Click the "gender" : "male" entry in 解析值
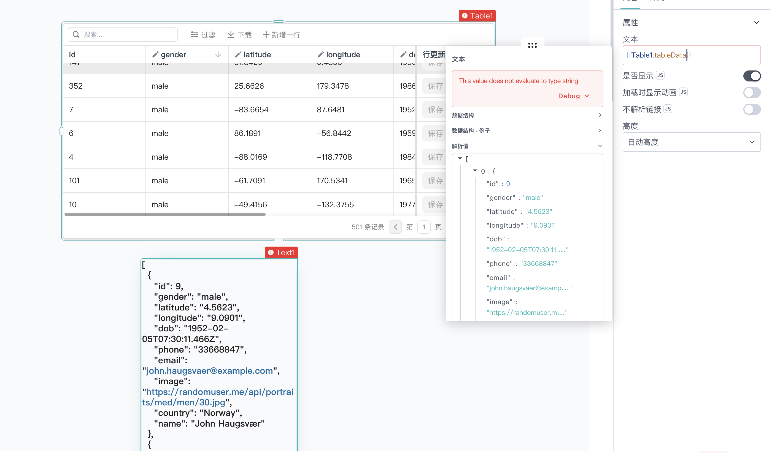The width and height of the screenshot is (772, 453). pos(514,197)
